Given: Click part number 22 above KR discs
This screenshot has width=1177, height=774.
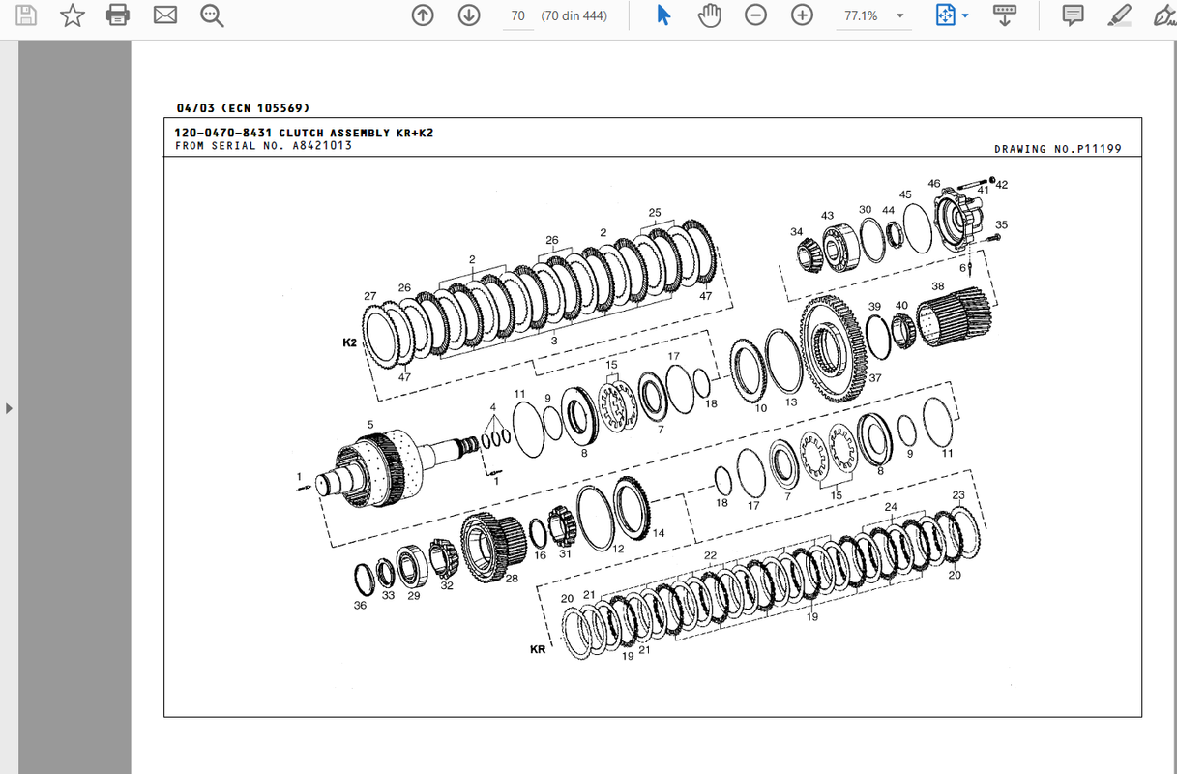Looking at the screenshot, I should click(x=710, y=555).
